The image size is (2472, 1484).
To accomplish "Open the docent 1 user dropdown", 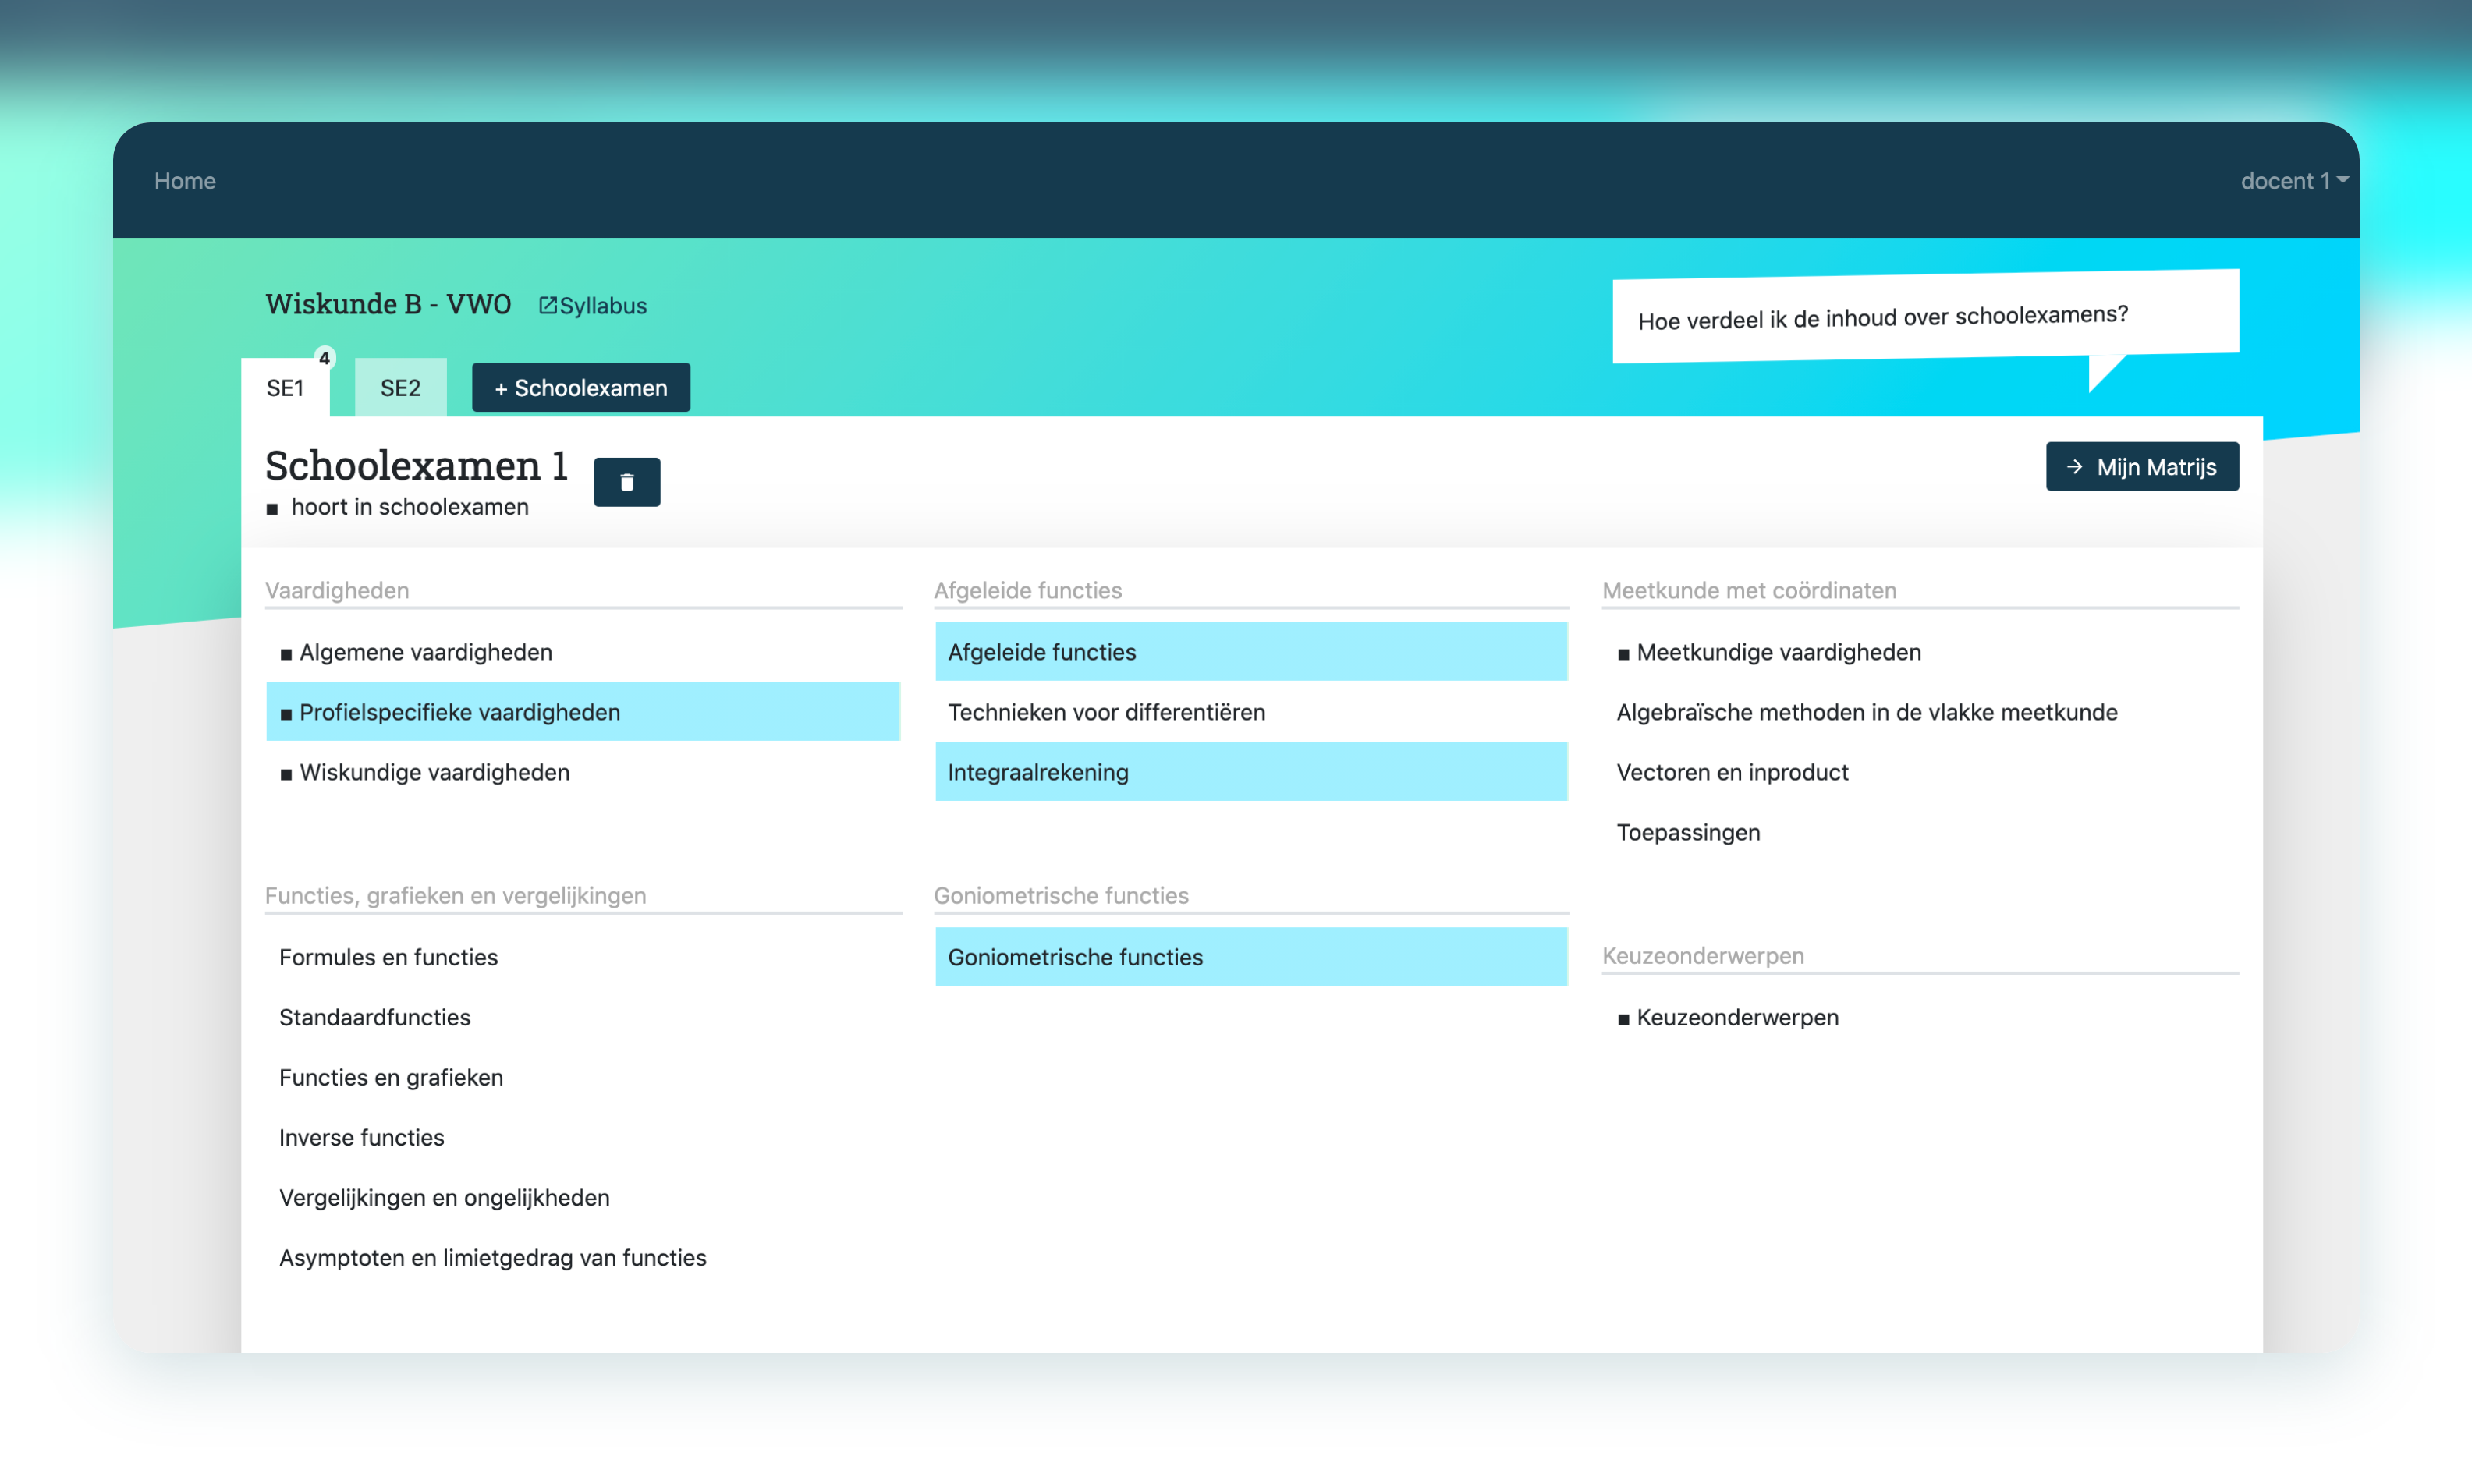I will point(2293,181).
